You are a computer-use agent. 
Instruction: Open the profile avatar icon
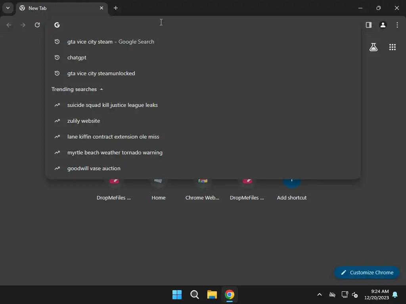click(x=383, y=25)
